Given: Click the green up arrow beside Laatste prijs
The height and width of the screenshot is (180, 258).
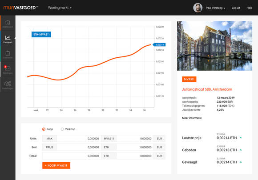Looking at the screenshot, I should point(241,138).
